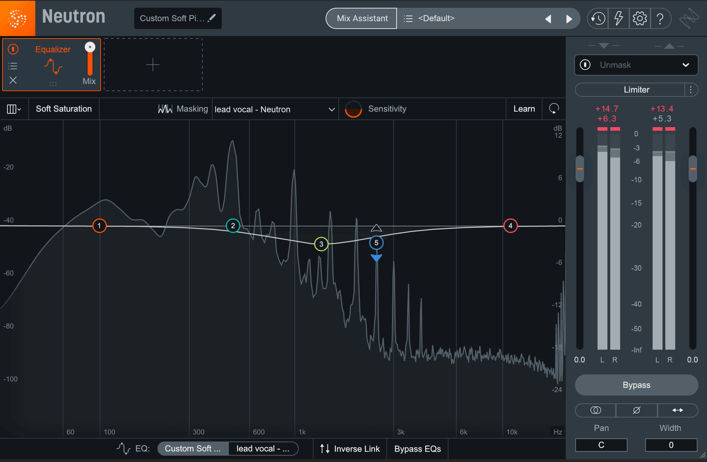Click the up triangle above node 5
The height and width of the screenshot is (462, 707).
(376, 228)
